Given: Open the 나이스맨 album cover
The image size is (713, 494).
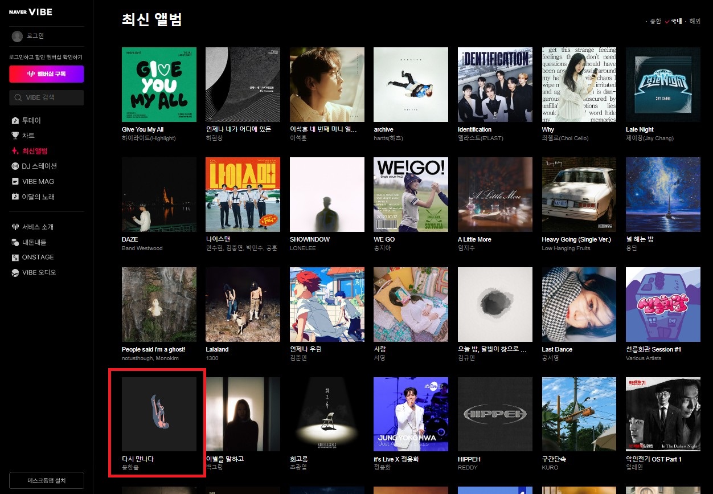Looking at the screenshot, I should tap(243, 194).
